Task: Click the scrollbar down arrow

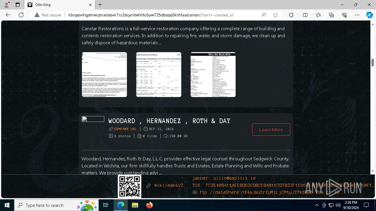Action: pyautogui.click(x=372, y=171)
